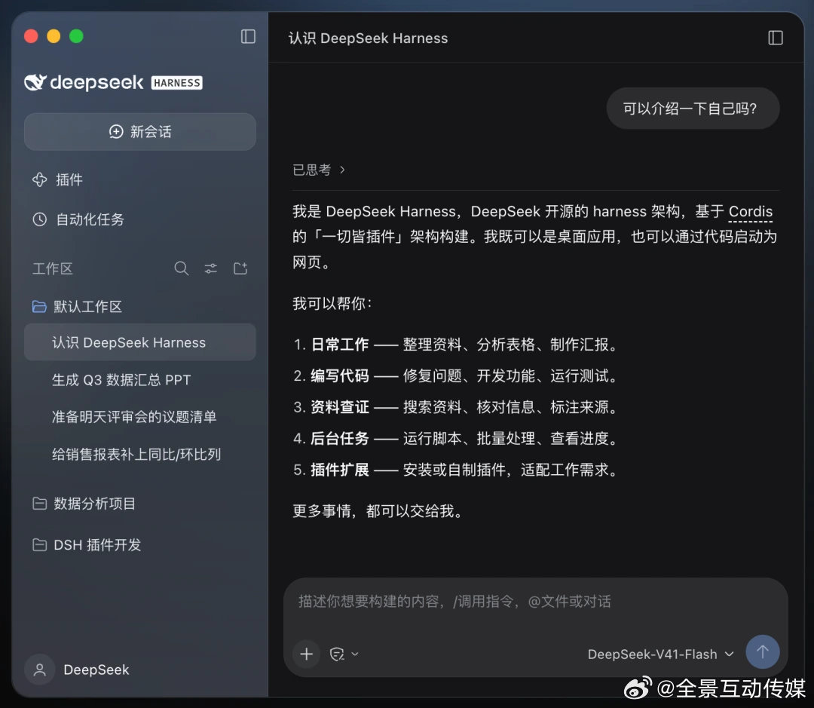The image size is (814, 708).
Task: Click the 工作区 section heading
Action: [x=53, y=268]
